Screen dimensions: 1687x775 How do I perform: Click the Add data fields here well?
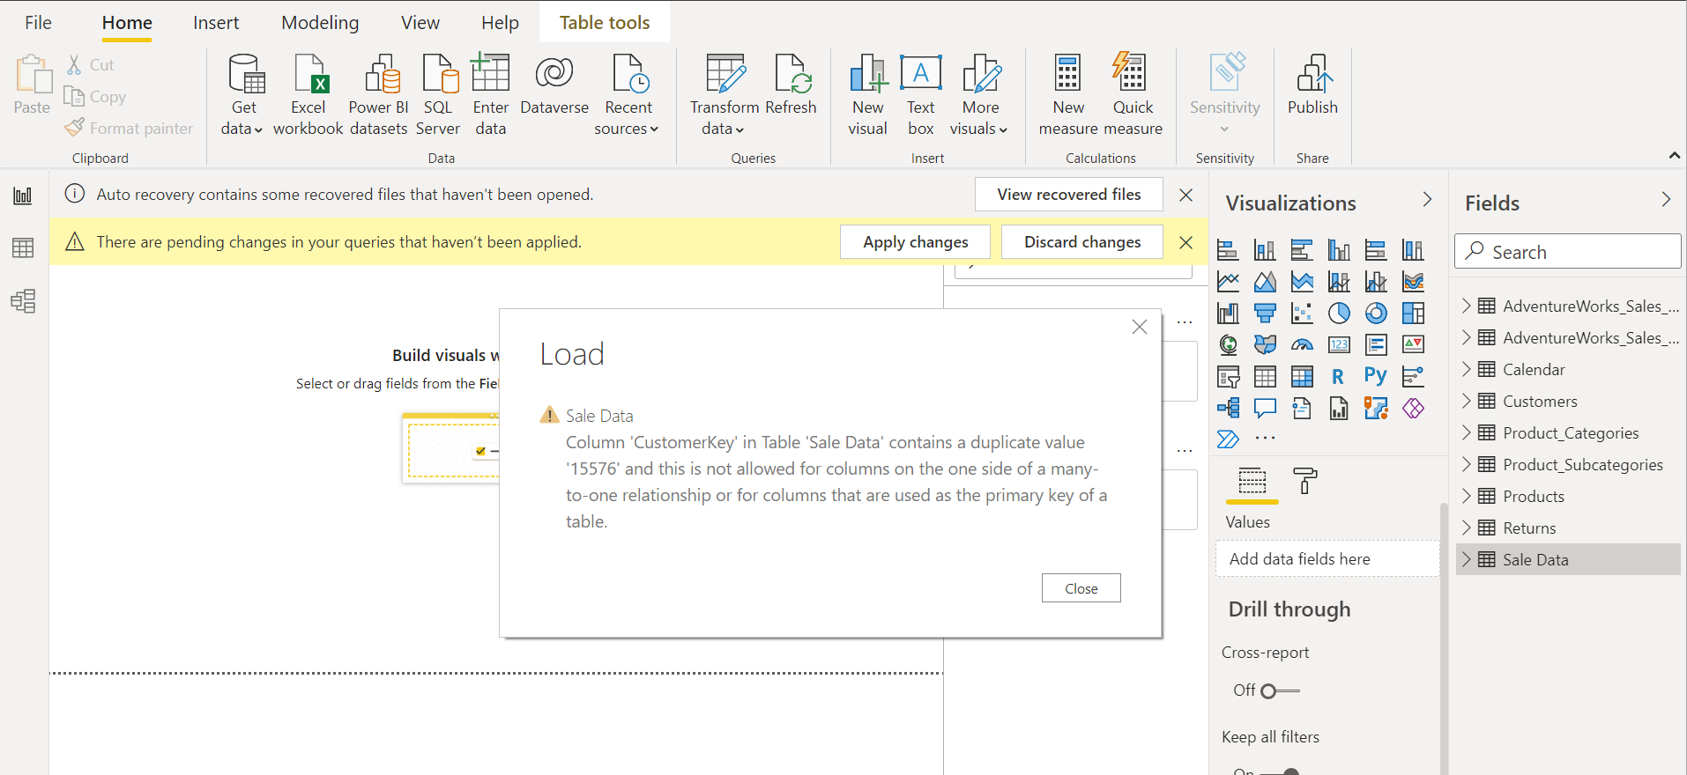coord(1327,559)
